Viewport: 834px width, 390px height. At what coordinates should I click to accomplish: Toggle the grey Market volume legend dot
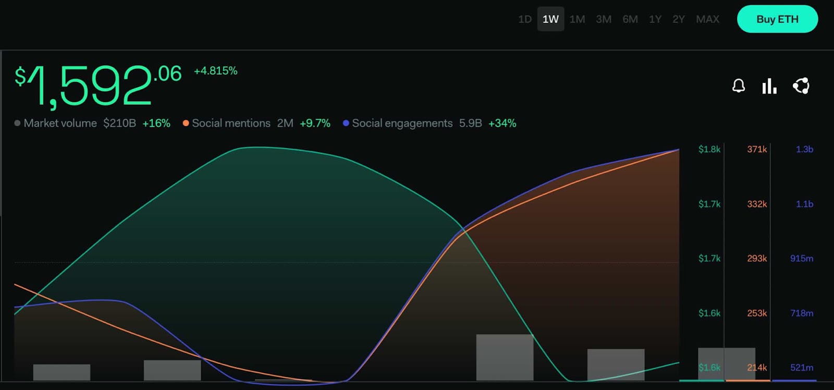[x=18, y=123]
